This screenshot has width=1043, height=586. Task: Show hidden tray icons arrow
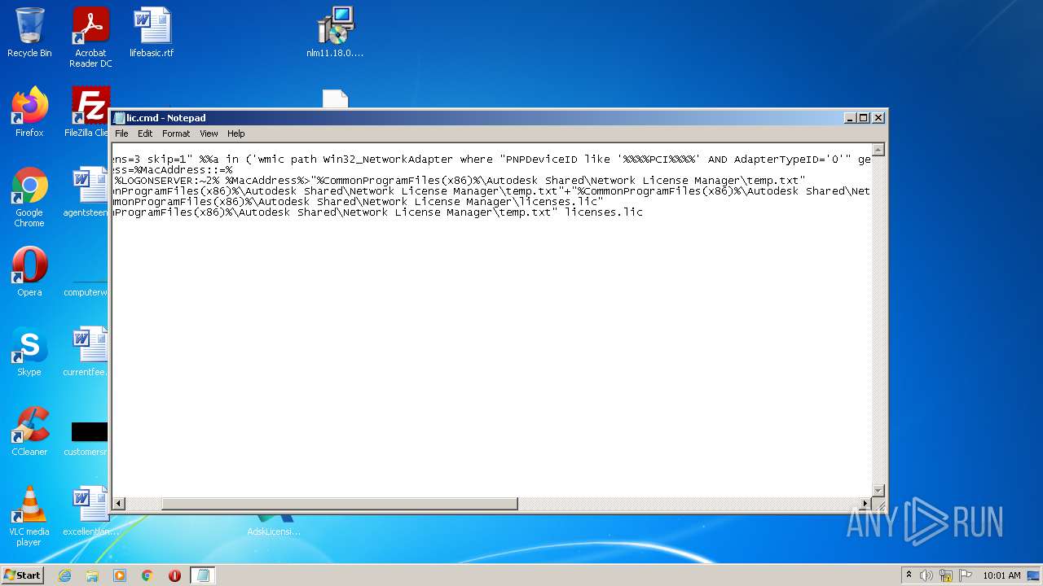(909, 575)
